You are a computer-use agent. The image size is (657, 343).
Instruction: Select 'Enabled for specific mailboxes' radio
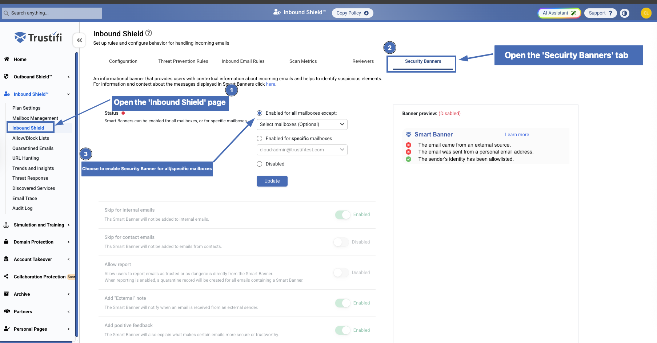(260, 139)
